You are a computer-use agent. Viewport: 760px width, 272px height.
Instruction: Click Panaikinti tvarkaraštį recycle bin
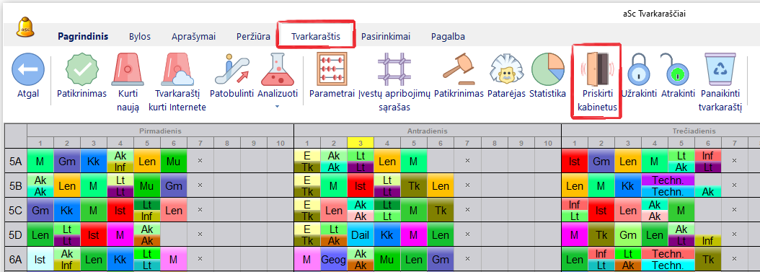pos(720,70)
